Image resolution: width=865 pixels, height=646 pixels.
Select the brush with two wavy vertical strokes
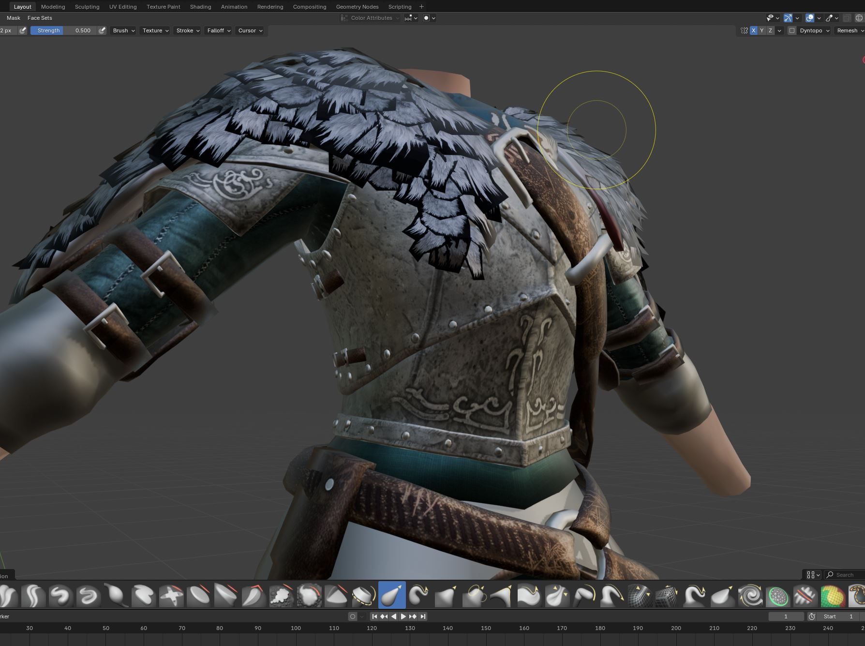tap(33, 595)
